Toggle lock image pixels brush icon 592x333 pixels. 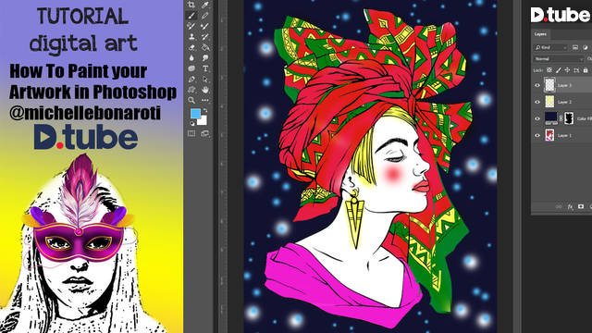click(559, 70)
